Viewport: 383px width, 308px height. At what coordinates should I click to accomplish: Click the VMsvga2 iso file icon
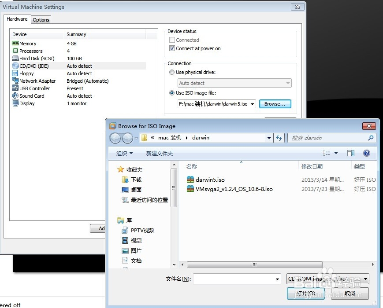tap(190, 189)
